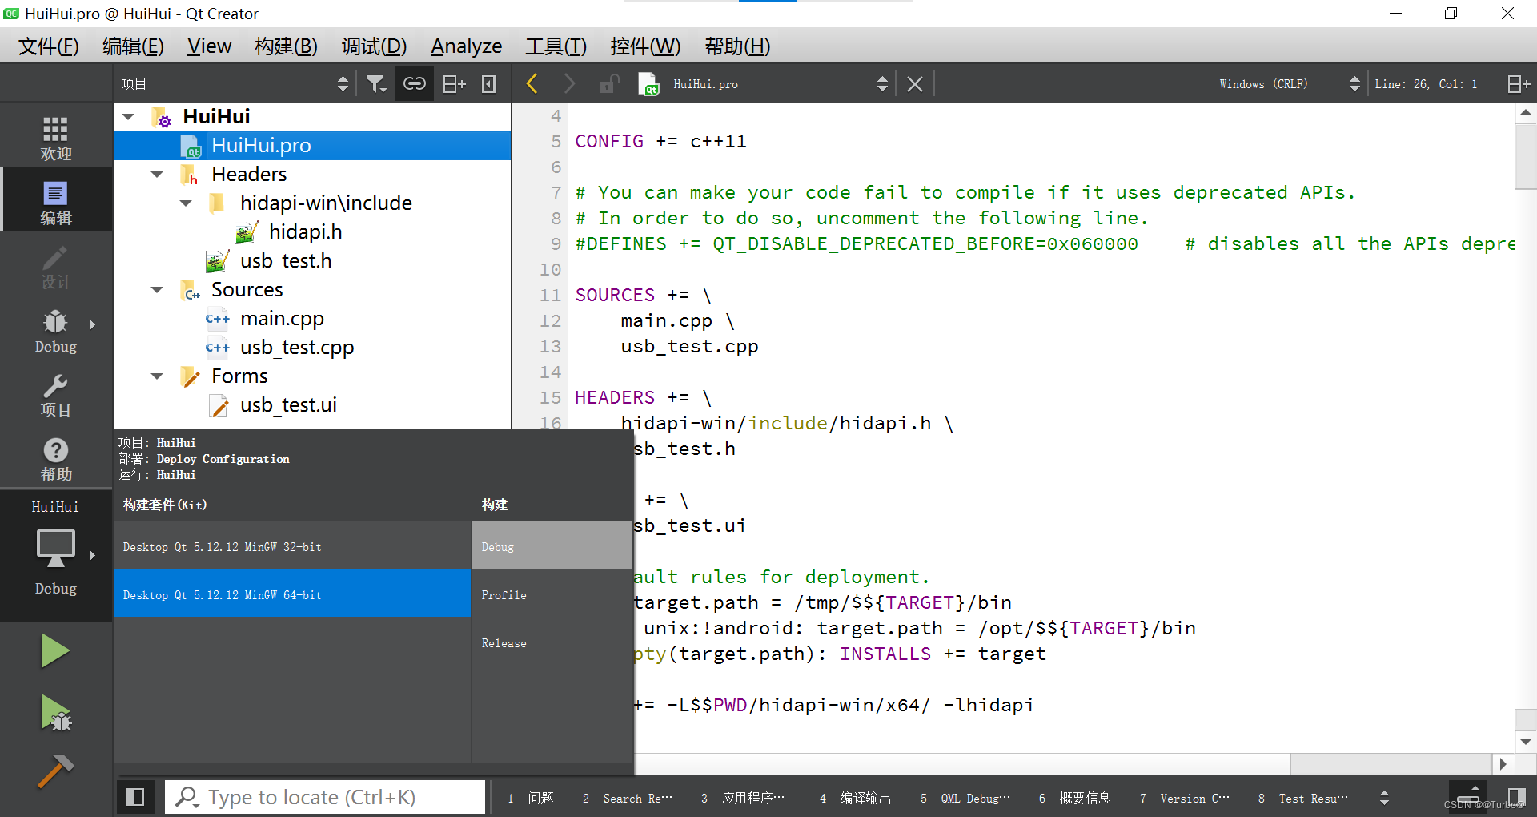Image resolution: width=1537 pixels, height=817 pixels.
Task: Collapse the HuiHui project root
Action: tap(128, 117)
